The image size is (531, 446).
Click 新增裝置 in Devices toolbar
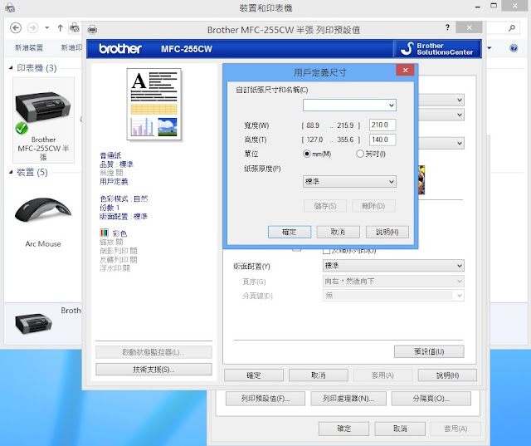(29, 48)
